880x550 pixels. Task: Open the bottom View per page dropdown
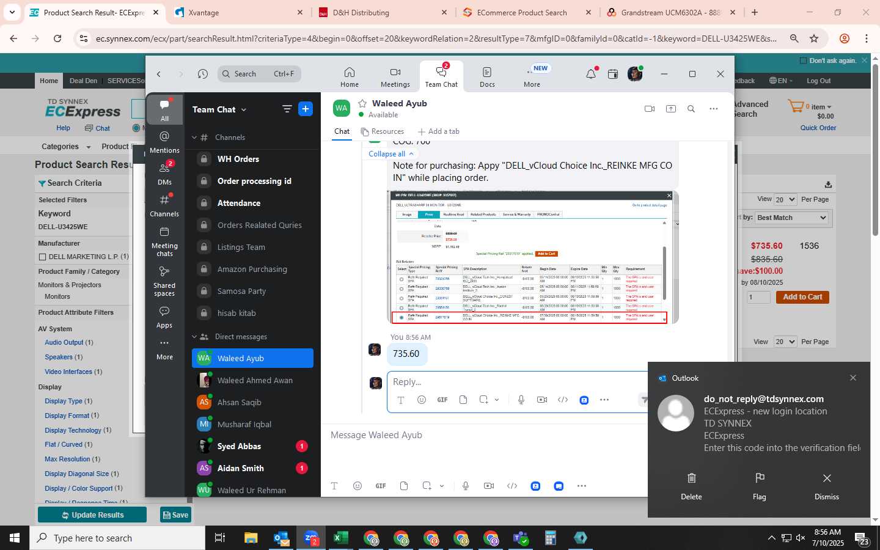click(785, 342)
